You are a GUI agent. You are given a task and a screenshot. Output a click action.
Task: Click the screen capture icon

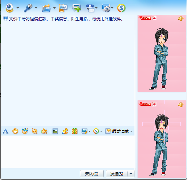click(84, 131)
